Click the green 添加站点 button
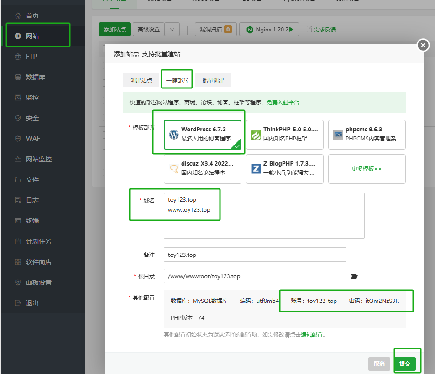 [114, 29]
